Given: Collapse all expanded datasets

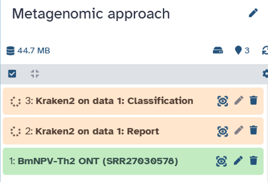Looking at the screenshot, I should pos(35,74).
